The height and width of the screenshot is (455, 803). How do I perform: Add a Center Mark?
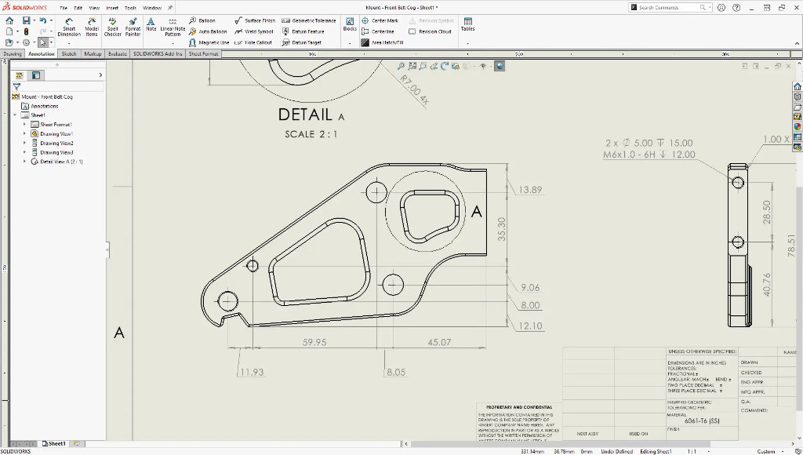(x=380, y=20)
